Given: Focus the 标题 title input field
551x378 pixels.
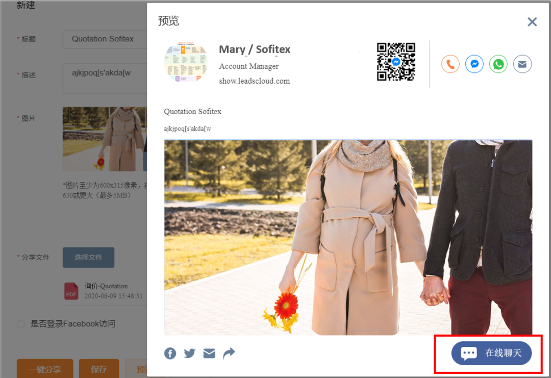Looking at the screenshot, I should (105, 39).
